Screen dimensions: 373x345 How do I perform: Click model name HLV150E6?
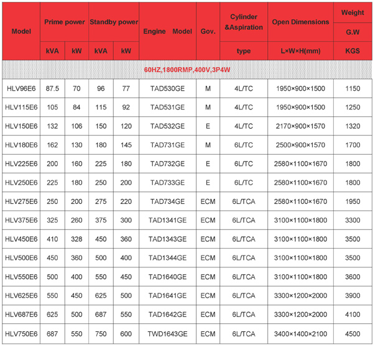click(21, 126)
